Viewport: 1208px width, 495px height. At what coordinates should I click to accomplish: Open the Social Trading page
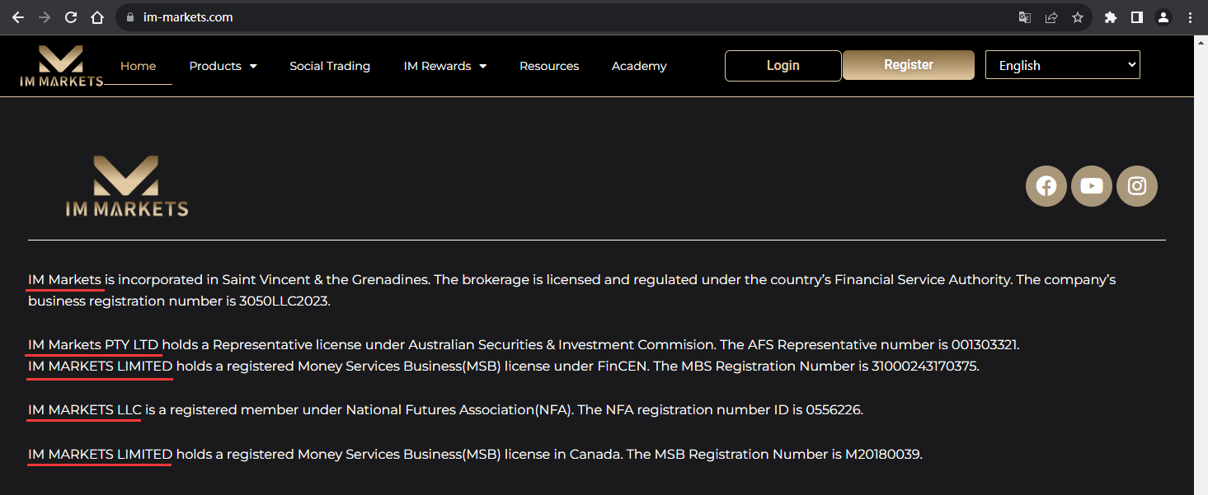pyautogui.click(x=330, y=66)
